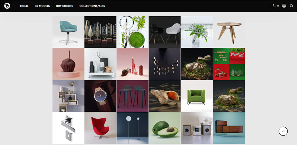This screenshot has height=145, width=297.
Task: Select the door handle model thumbnail
Action: (x=68, y=128)
